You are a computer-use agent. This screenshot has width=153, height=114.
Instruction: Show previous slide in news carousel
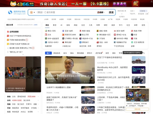[x=47, y=70]
